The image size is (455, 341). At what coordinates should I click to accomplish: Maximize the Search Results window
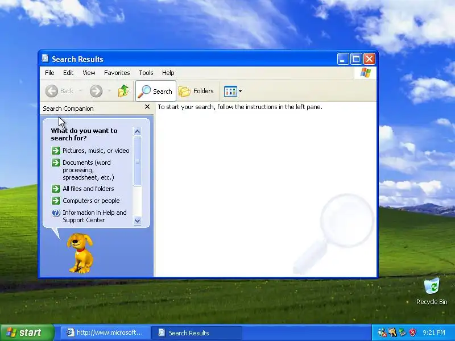pyautogui.click(x=356, y=59)
